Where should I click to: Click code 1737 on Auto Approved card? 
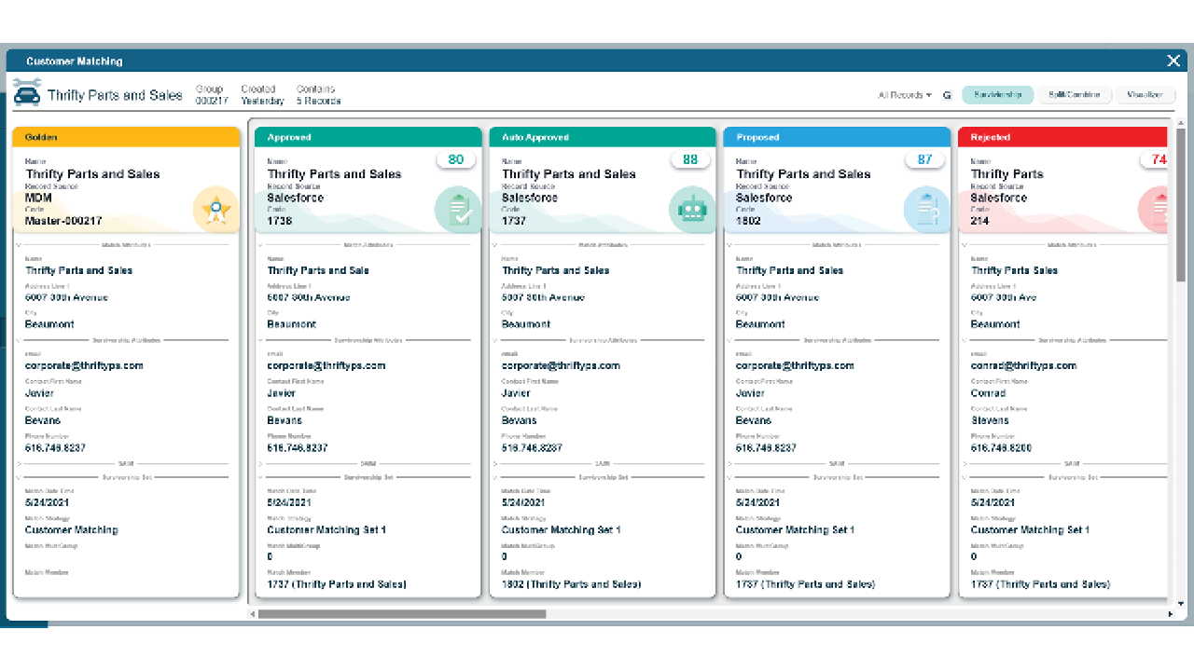(514, 221)
